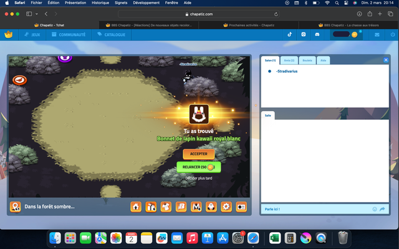Open a new Safari tab
Image resolution: width=399 pixels, height=249 pixels.
(380, 14)
